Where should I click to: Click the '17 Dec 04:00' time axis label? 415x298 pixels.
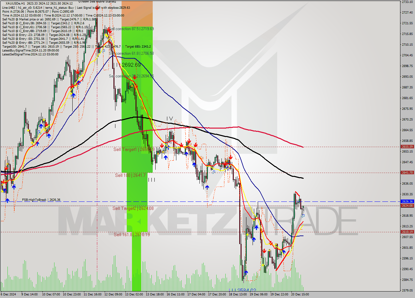click(x=196, y=294)
